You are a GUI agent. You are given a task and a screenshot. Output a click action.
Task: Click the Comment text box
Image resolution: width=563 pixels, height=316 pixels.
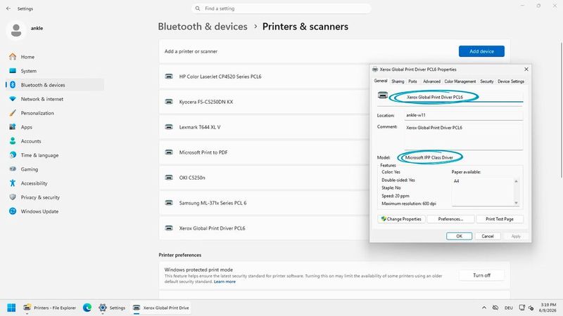pos(464,136)
